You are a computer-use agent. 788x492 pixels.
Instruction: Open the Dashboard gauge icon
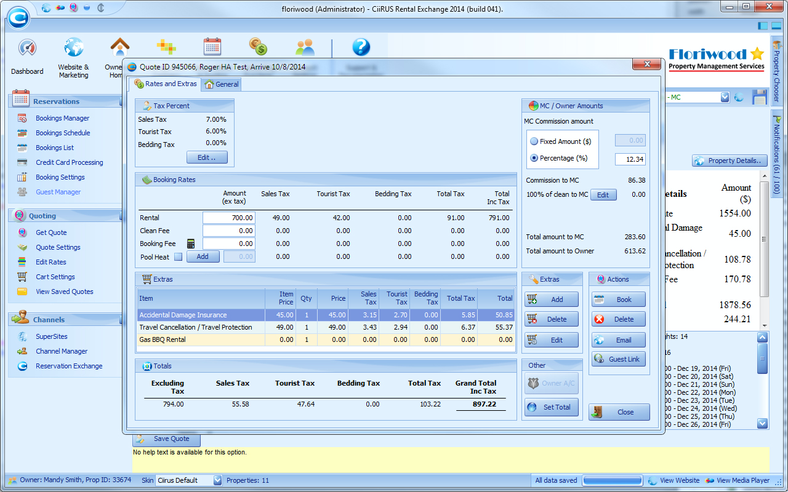pyautogui.click(x=27, y=48)
